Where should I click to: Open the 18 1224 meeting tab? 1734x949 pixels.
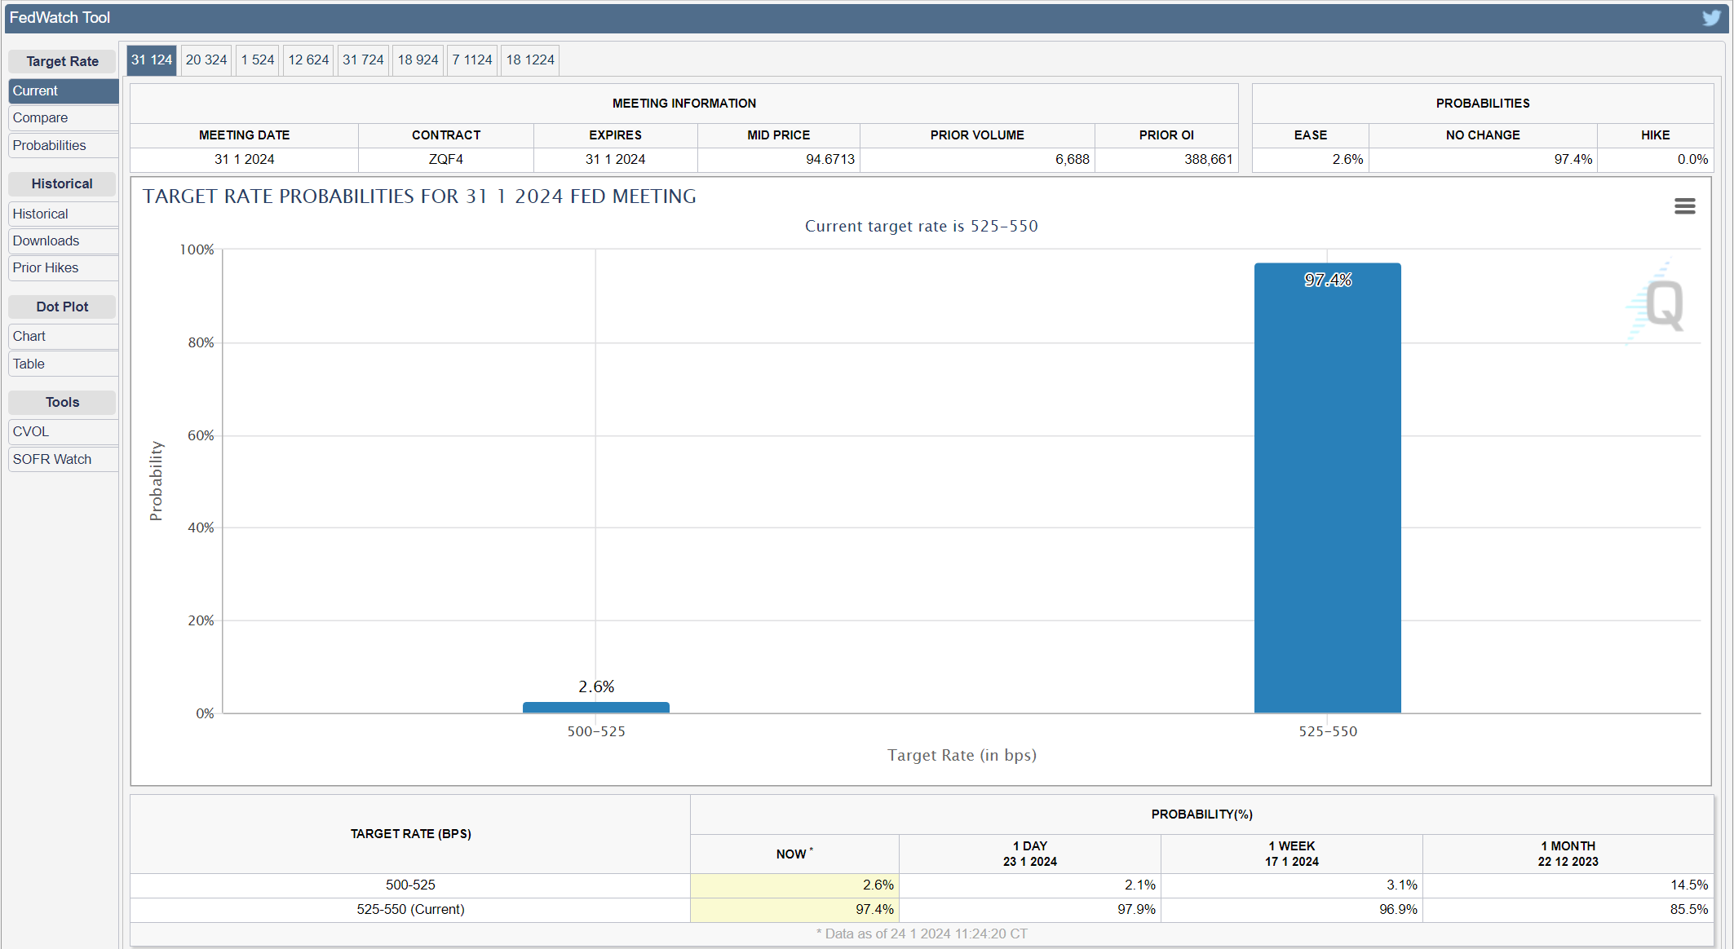pos(529,60)
